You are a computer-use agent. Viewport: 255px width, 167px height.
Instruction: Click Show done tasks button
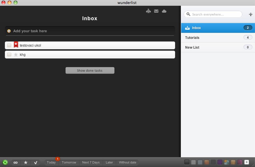[x=90, y=70]
